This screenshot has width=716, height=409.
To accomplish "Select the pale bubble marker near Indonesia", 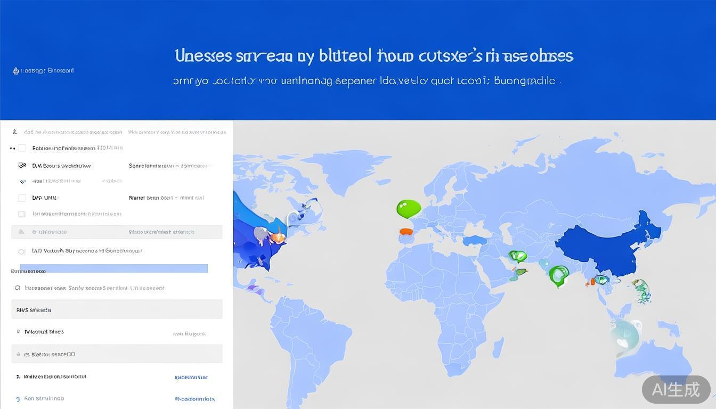I will coord(624,334).
